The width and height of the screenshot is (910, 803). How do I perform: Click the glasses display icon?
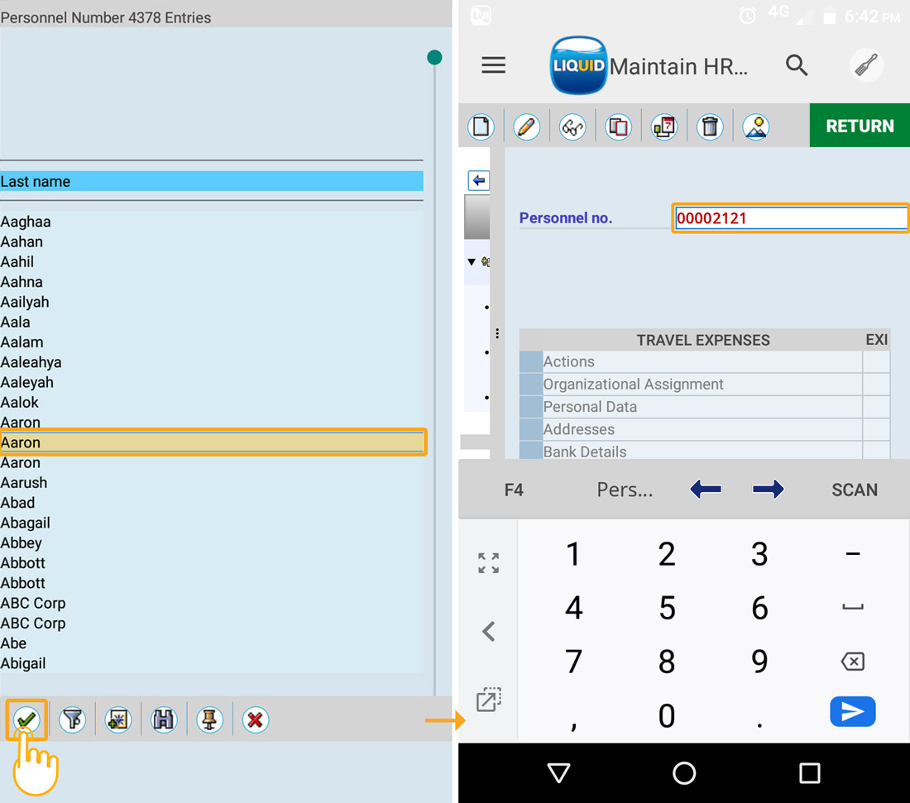point(572,127)
